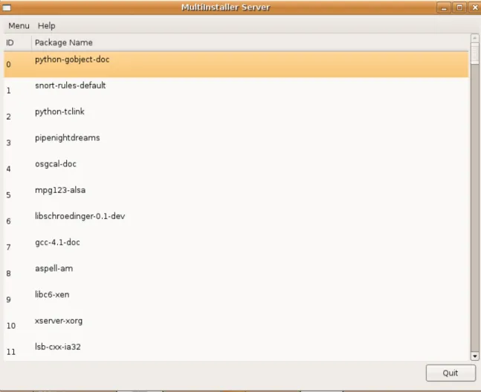The height and width of the screenshot is (392, 481).
Task: Click ID cell 11
Action: click(11, 352)
